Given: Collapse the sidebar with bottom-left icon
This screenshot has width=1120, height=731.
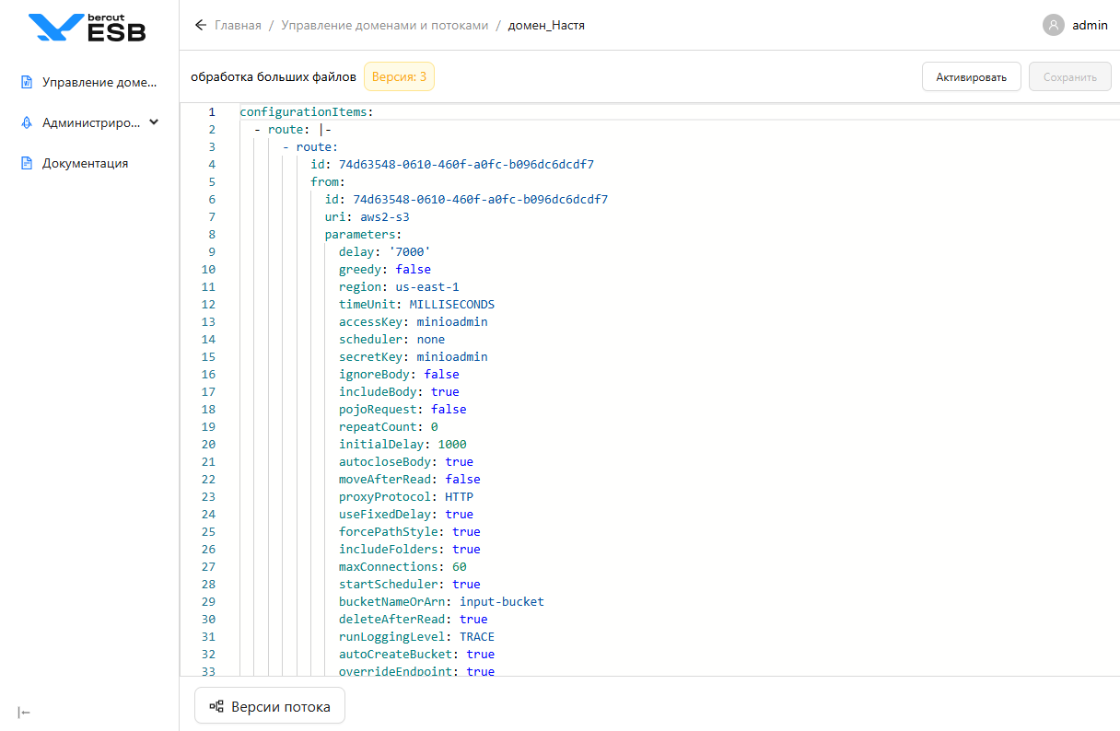Looking at the screenshot, I should coord(25,712).
